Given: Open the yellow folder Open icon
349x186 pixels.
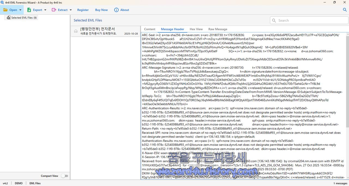Looking at the screenshot, I should point(5,10).
